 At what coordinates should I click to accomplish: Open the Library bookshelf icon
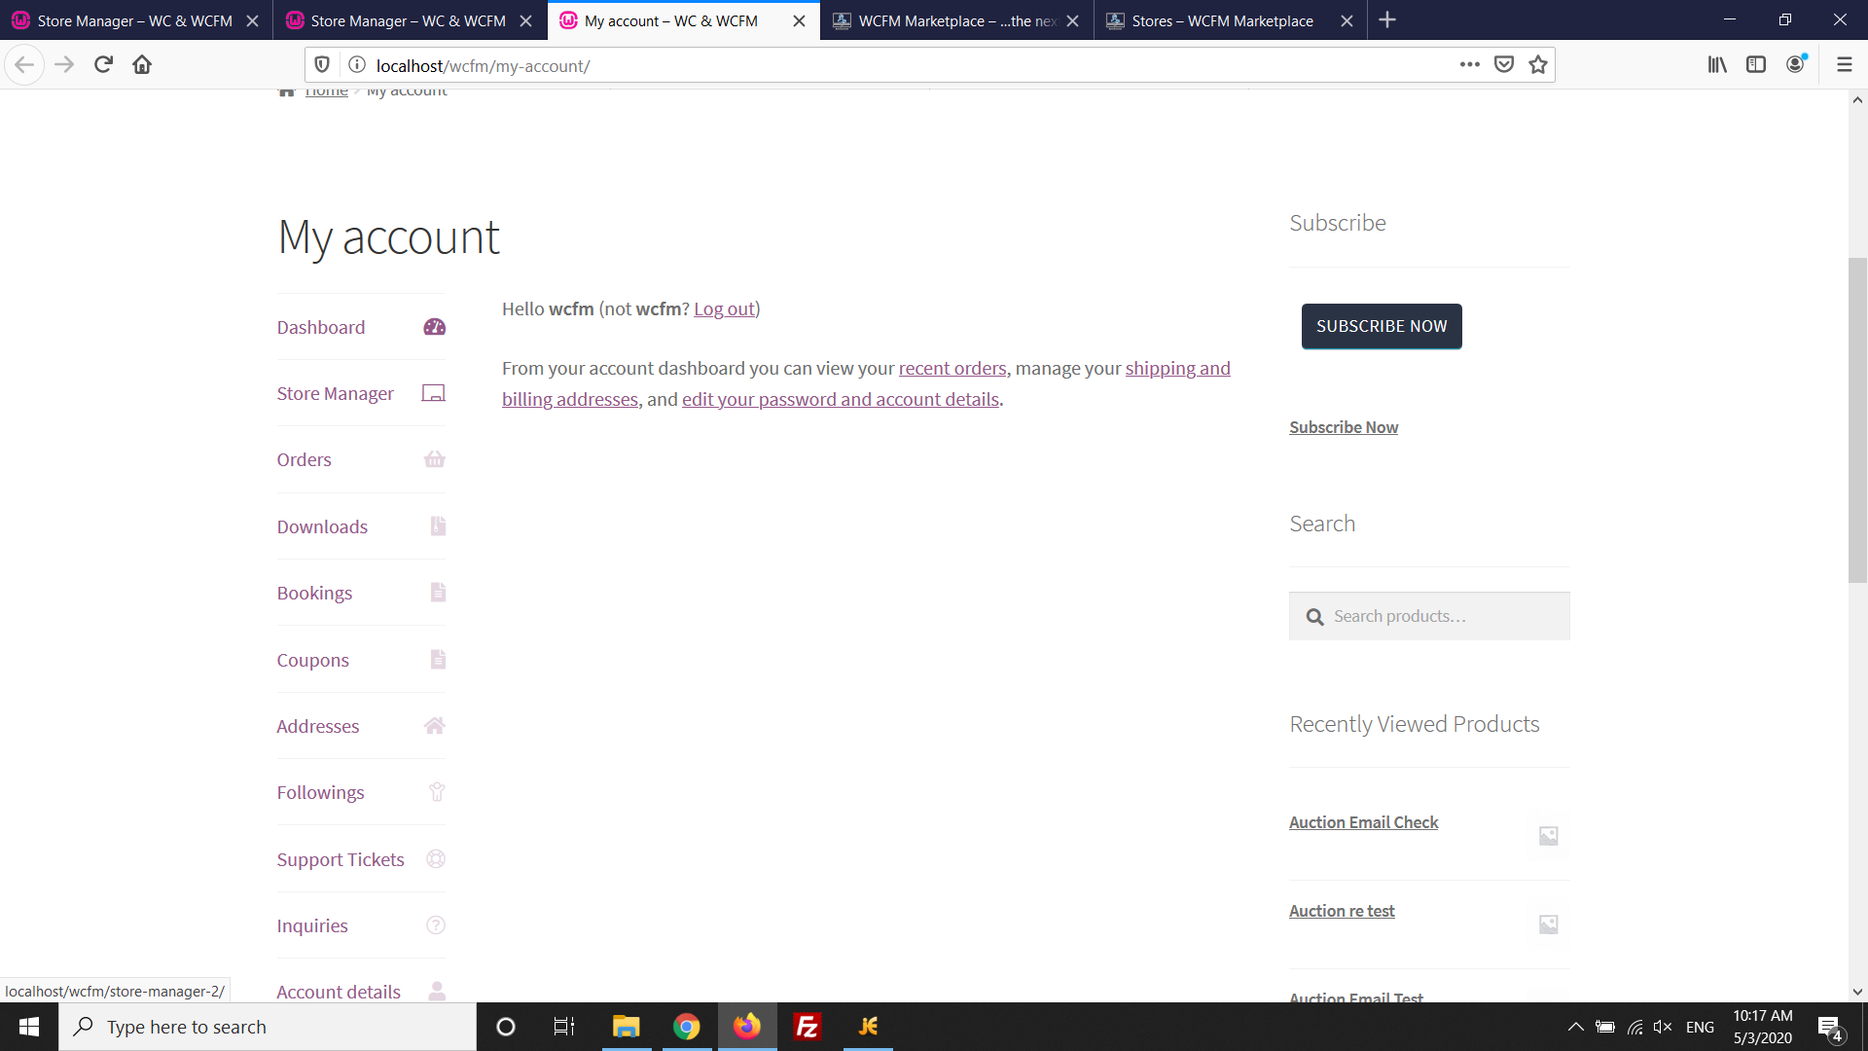pos(1717,65)
